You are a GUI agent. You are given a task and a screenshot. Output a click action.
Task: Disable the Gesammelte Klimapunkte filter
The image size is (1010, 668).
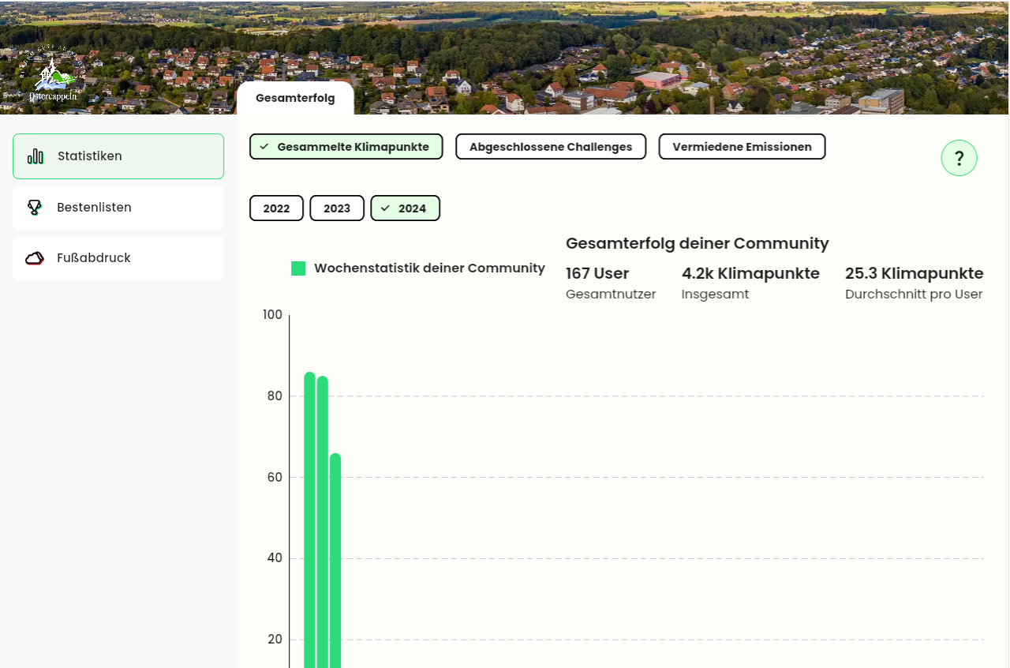[346, 147]
